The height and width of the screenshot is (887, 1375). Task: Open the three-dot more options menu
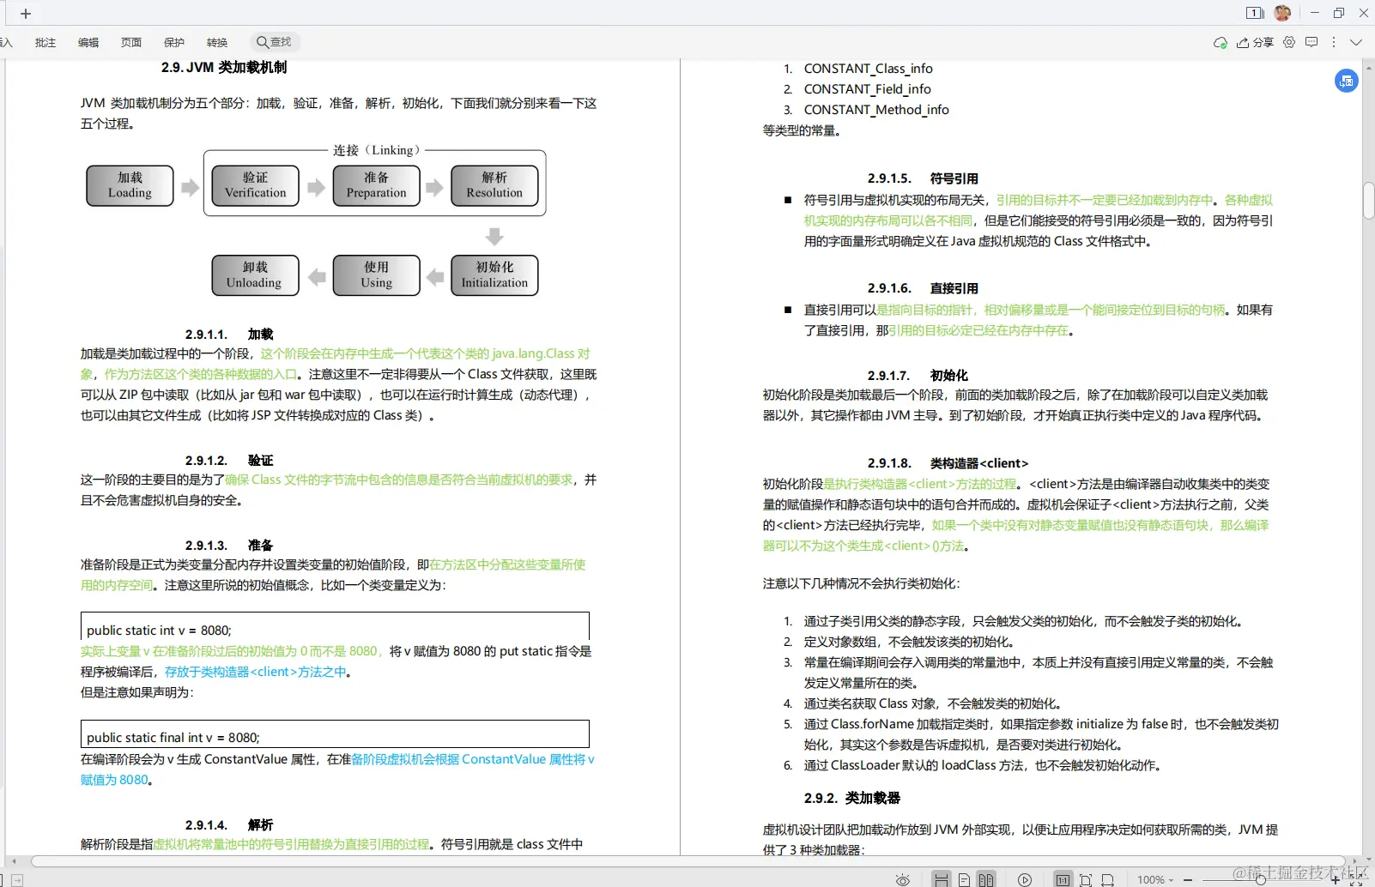click(x=1333, y=42)
